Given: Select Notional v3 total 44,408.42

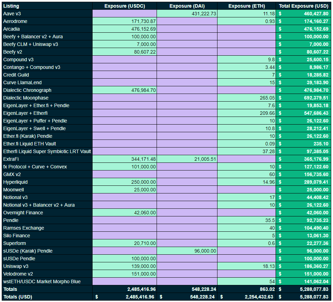Looking at the screenshot, I should 303,197.
